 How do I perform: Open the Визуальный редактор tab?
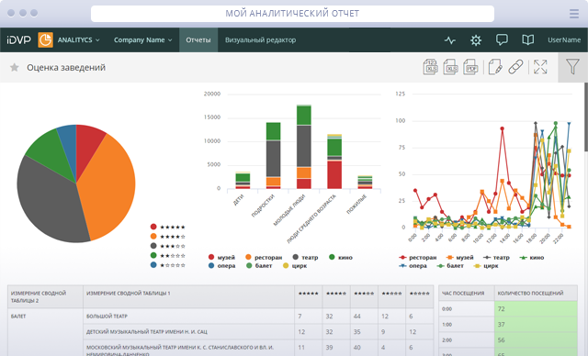pyautogui.click(x=260, y=39)
